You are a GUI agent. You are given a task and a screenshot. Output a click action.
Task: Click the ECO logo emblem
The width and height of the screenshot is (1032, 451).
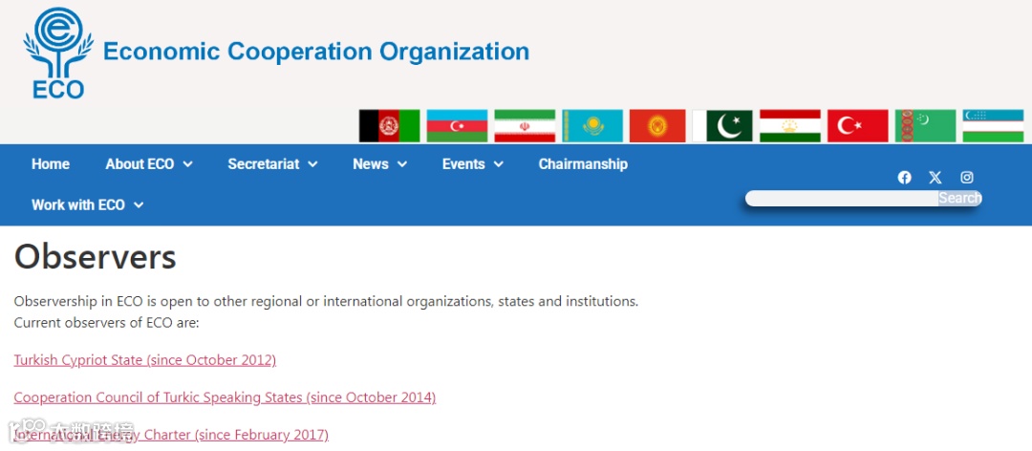pyautogui.click(x=58, y=51)
